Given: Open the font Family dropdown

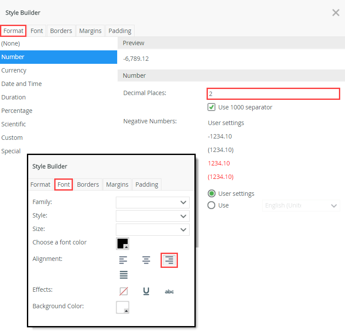Looking at the screenshot, I should point(153,202).
